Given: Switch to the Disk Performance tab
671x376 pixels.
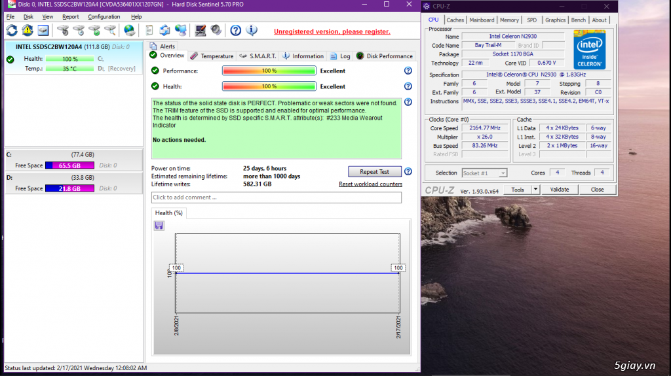Looking at the screenshot, I should (x=384, y=56).
